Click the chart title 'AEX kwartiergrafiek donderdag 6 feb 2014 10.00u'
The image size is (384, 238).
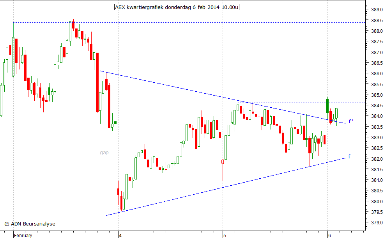pyautogui.click(x=177, y=7)
